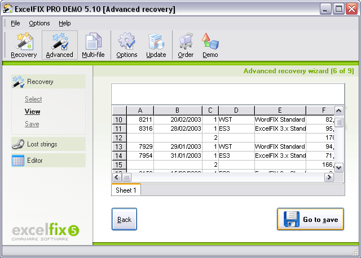This screenshot has height=258, width=361.
Task: Click the vertical scrollbar up arrow
Action: point(338,111)
